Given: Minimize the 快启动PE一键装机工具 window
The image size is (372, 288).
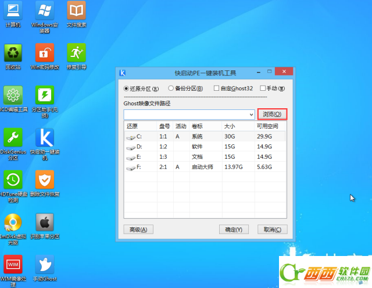Looking at the screenshot, I should point(259,72).
